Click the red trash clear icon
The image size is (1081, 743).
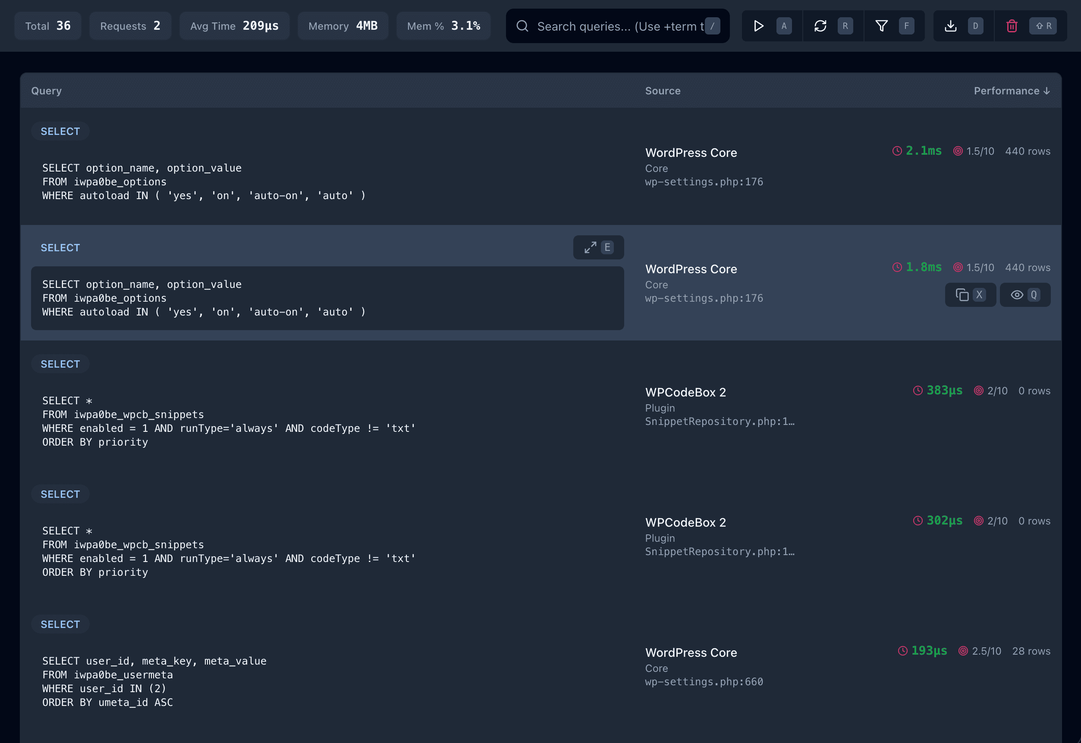click(x=1012, y=26)
